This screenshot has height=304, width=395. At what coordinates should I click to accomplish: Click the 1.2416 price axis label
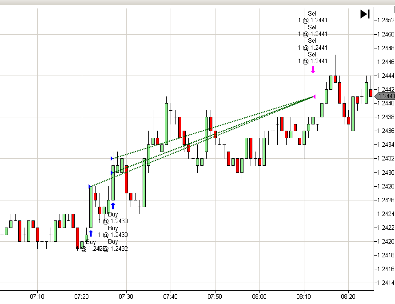386,269
